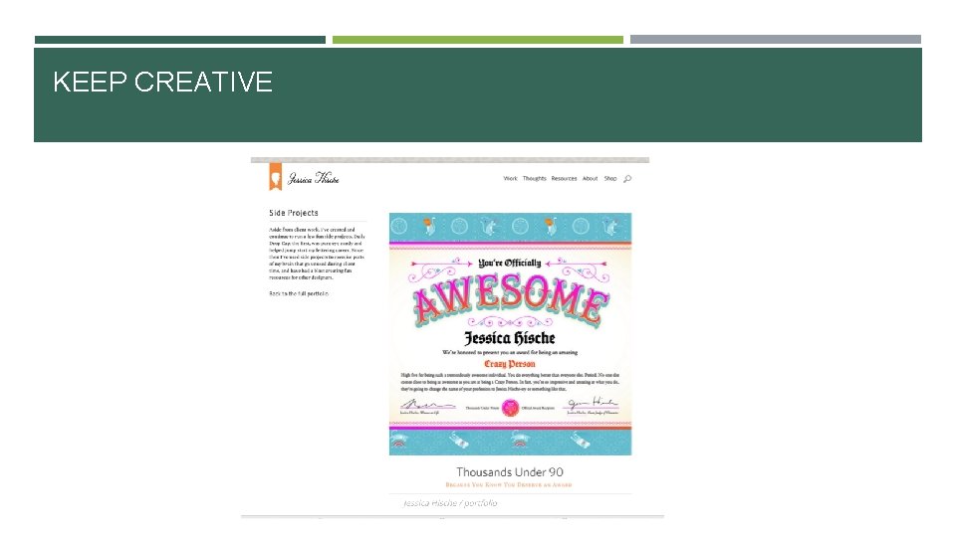Open the Shop menu item
956x537 pixels.
coord(610,179)
